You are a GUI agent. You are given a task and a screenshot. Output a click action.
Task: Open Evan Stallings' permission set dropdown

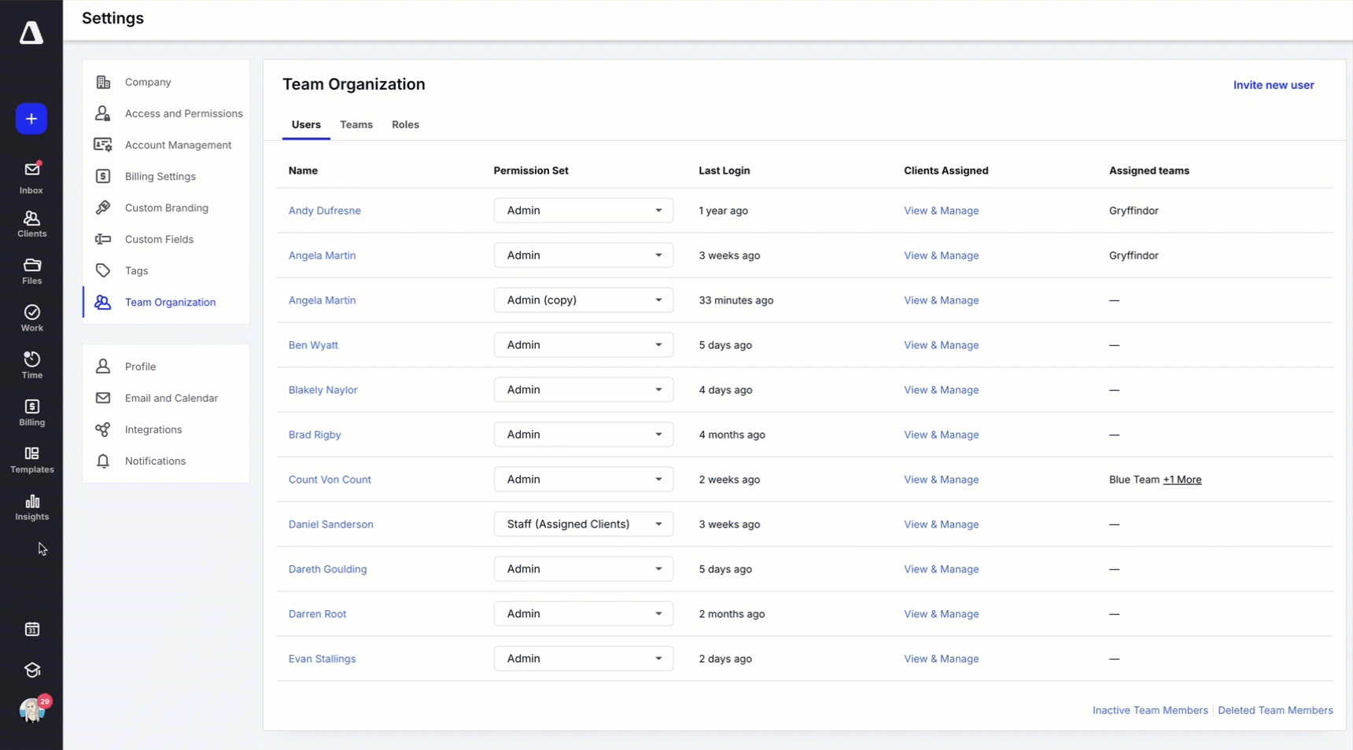583,659
